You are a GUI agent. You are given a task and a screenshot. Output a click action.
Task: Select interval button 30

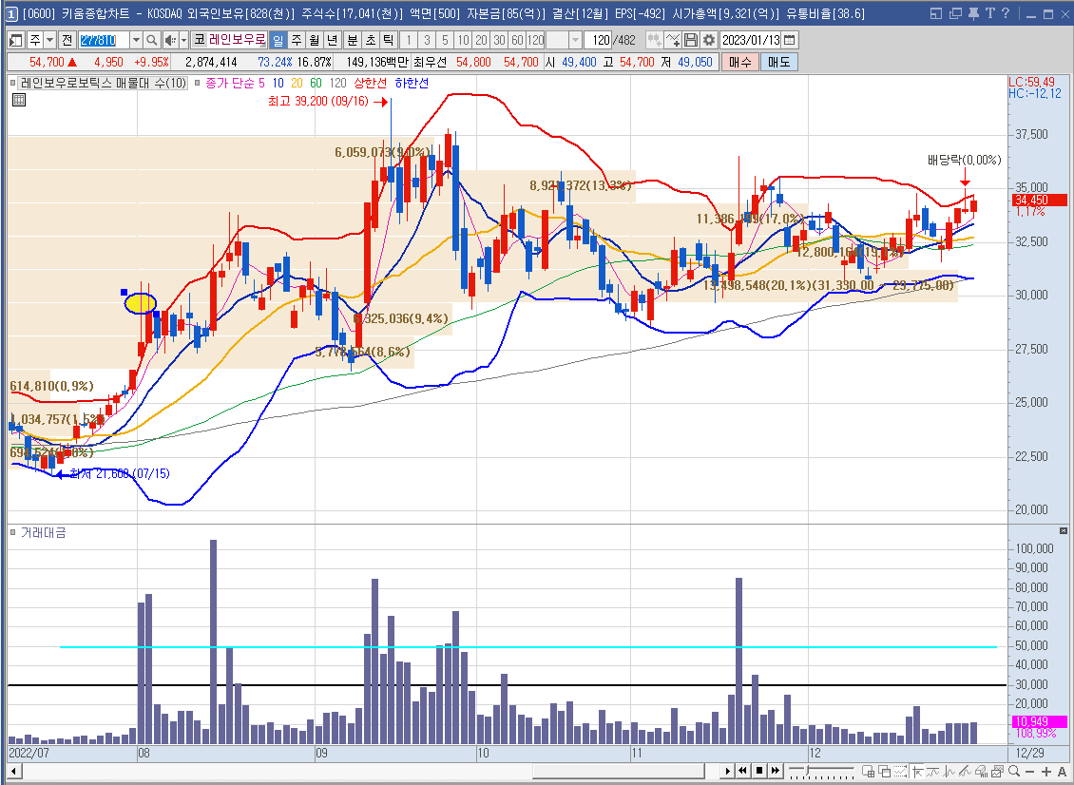tap(499, 41)
